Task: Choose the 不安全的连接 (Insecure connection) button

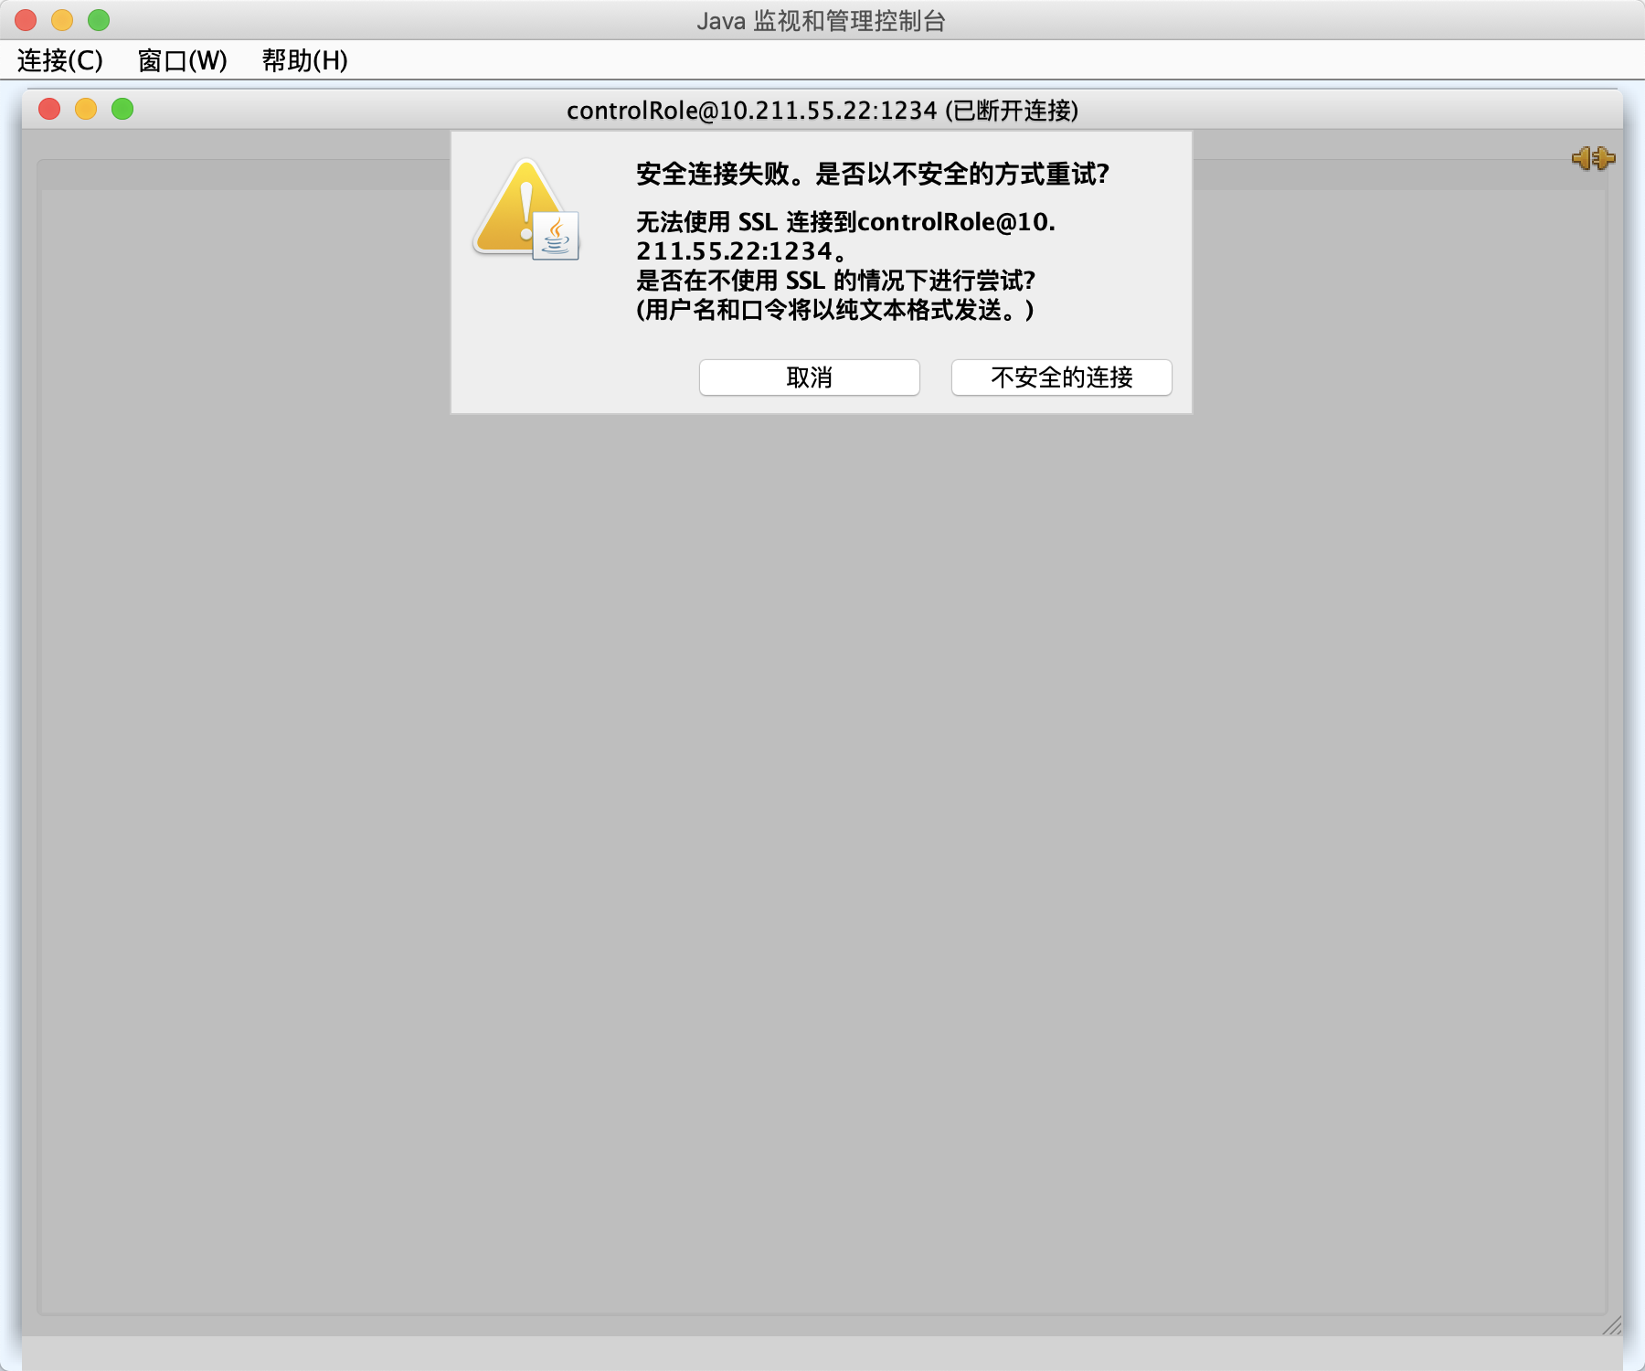Action: click(1061, 377)
